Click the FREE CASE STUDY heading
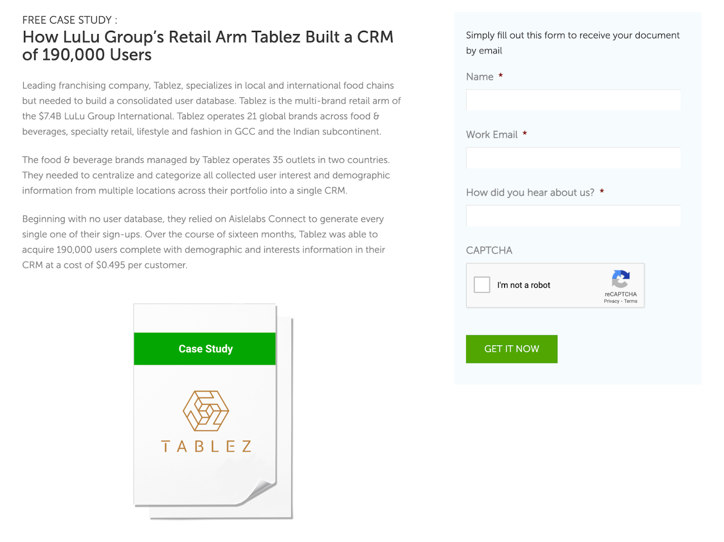This screenshot has width=724, height=542. point(69,20)
